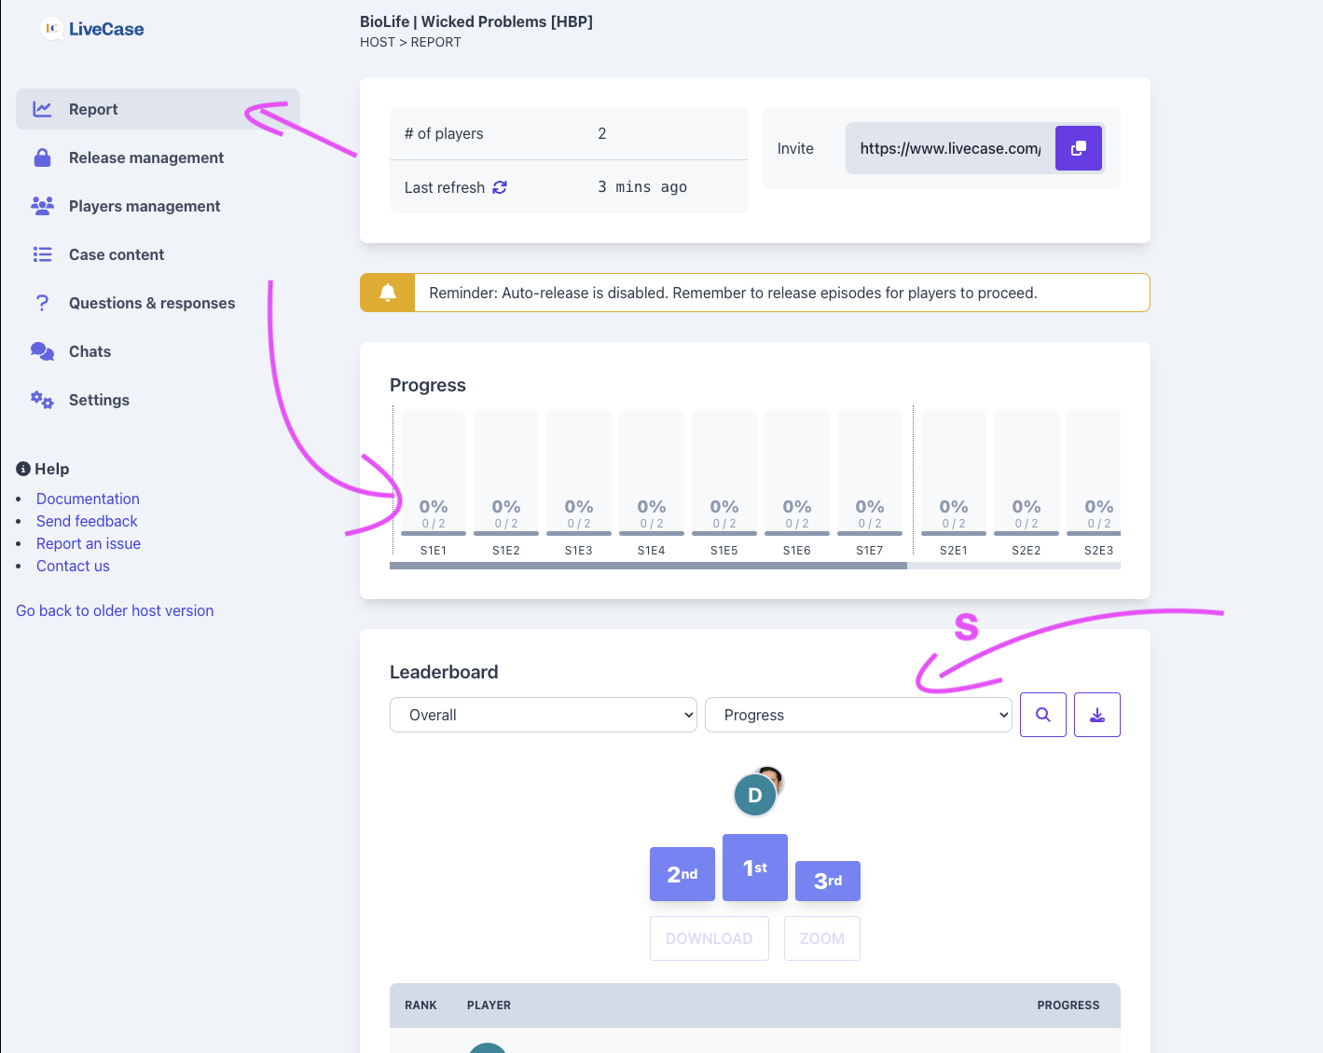Viewport: 1323px width, 1053px height.
Task: Click Send feedback link
Action: [87, 521]
